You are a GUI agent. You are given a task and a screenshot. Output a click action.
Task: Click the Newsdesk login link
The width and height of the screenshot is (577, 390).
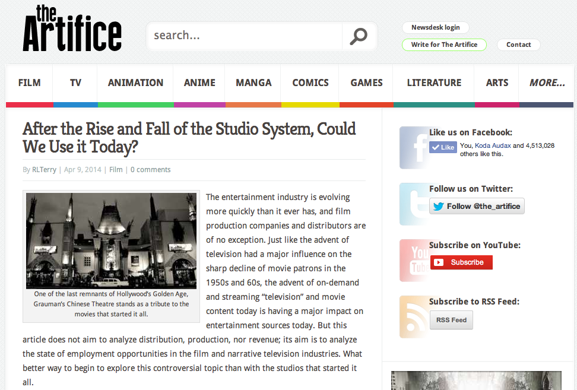click(435, 27)
